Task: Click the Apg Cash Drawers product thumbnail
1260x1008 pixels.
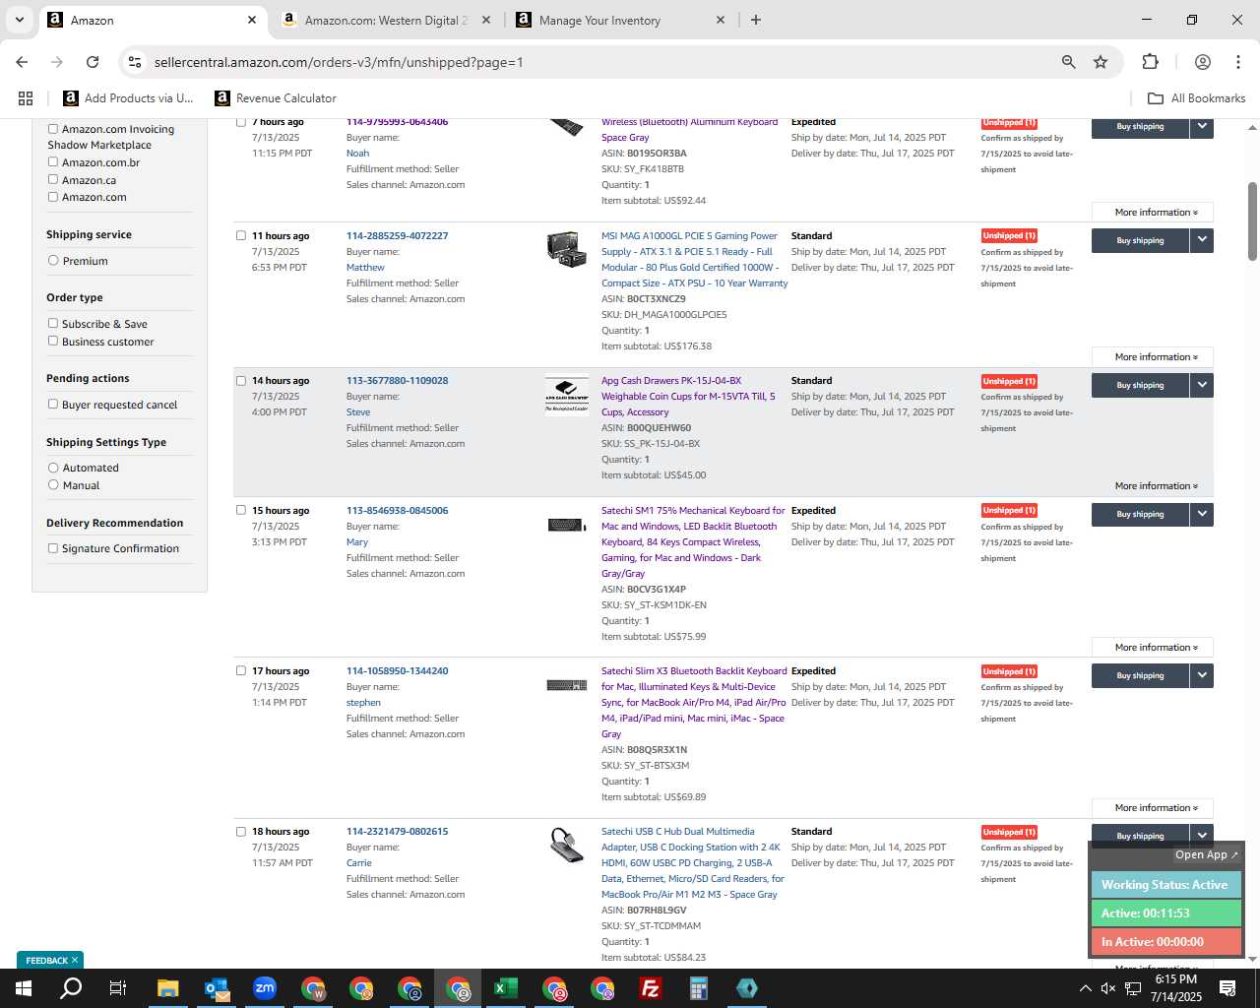Action: [x=566, y=394]
